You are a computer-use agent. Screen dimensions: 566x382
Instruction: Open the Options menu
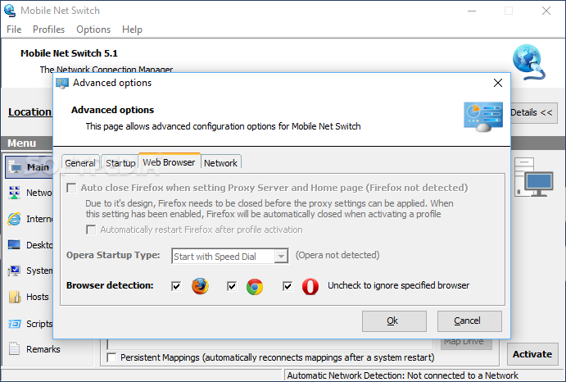pos(93,30)
